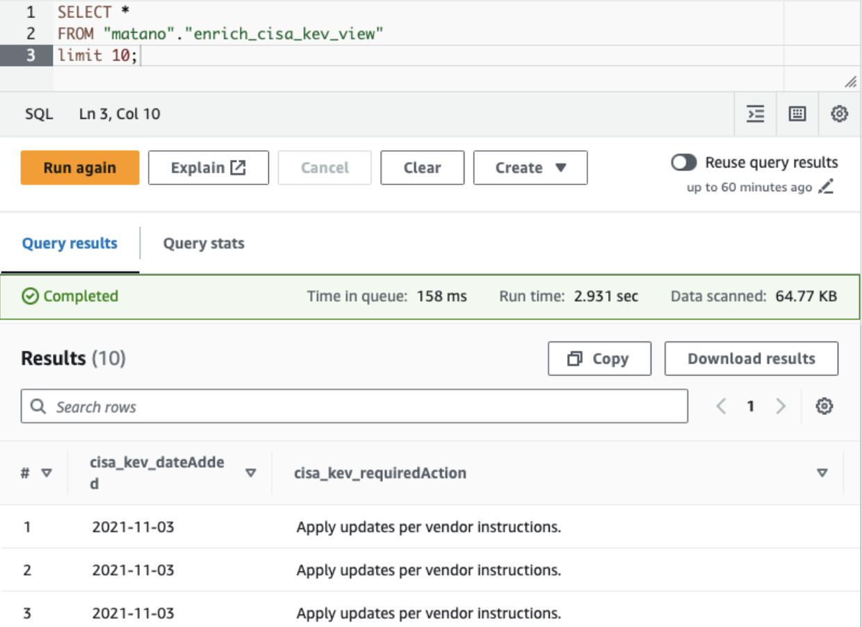Click required action cell in row 3
This screenshot has width=862, height=627.
428,613
